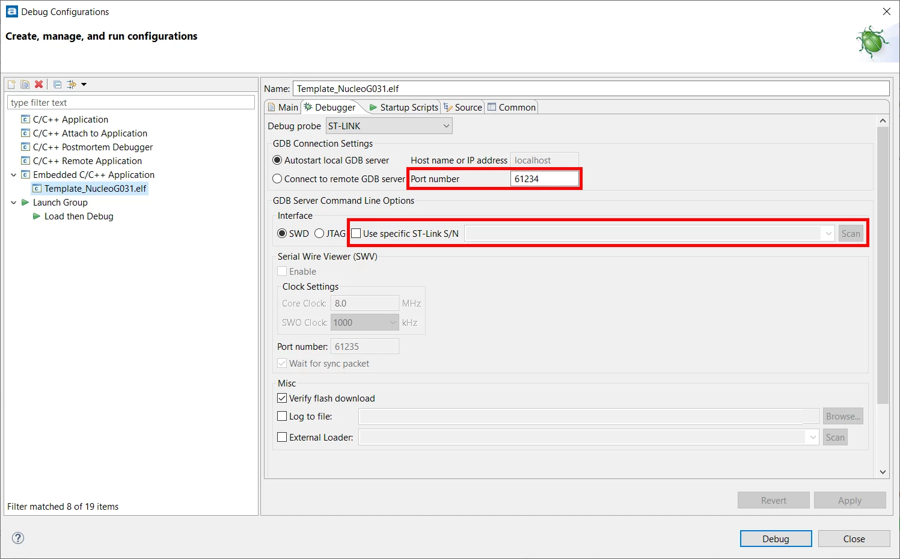900x559 pixels.
Task: Close the Debug Configurations dialog window
Action: click(x=886, y=11)
